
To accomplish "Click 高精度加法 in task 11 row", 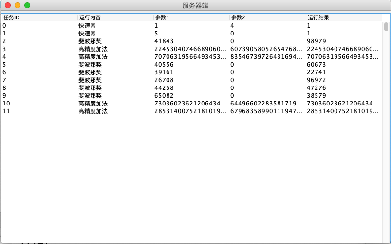I will [93, 111].
